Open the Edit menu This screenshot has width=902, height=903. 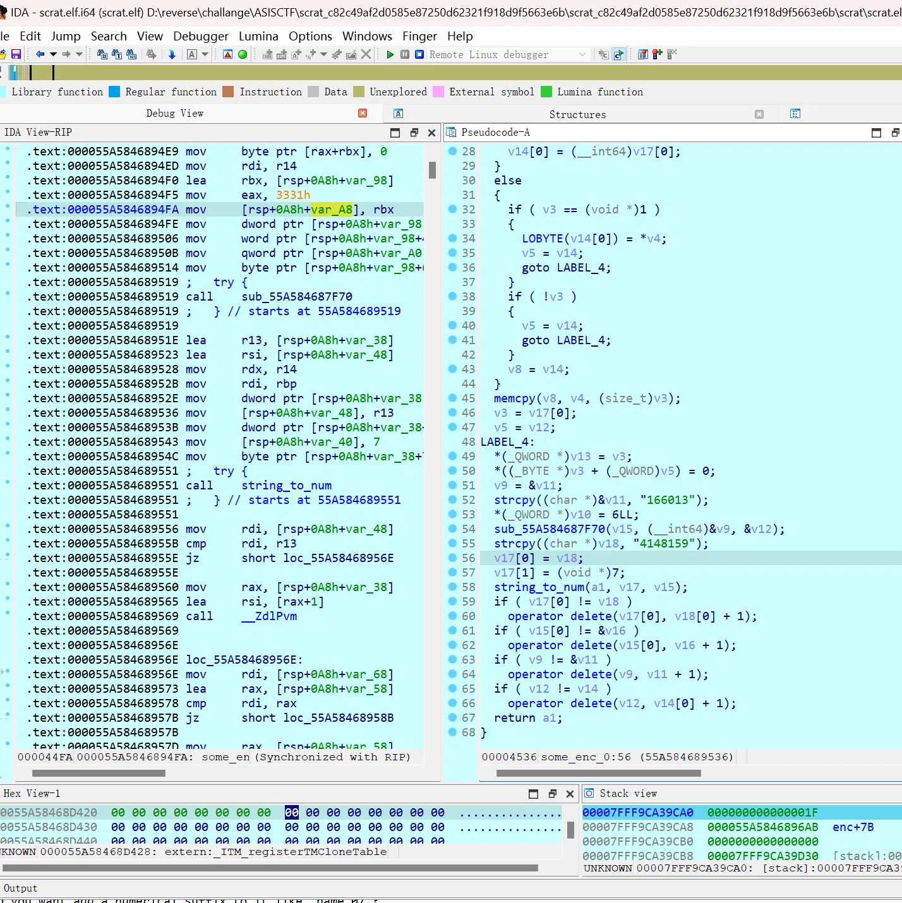[30, 36]
